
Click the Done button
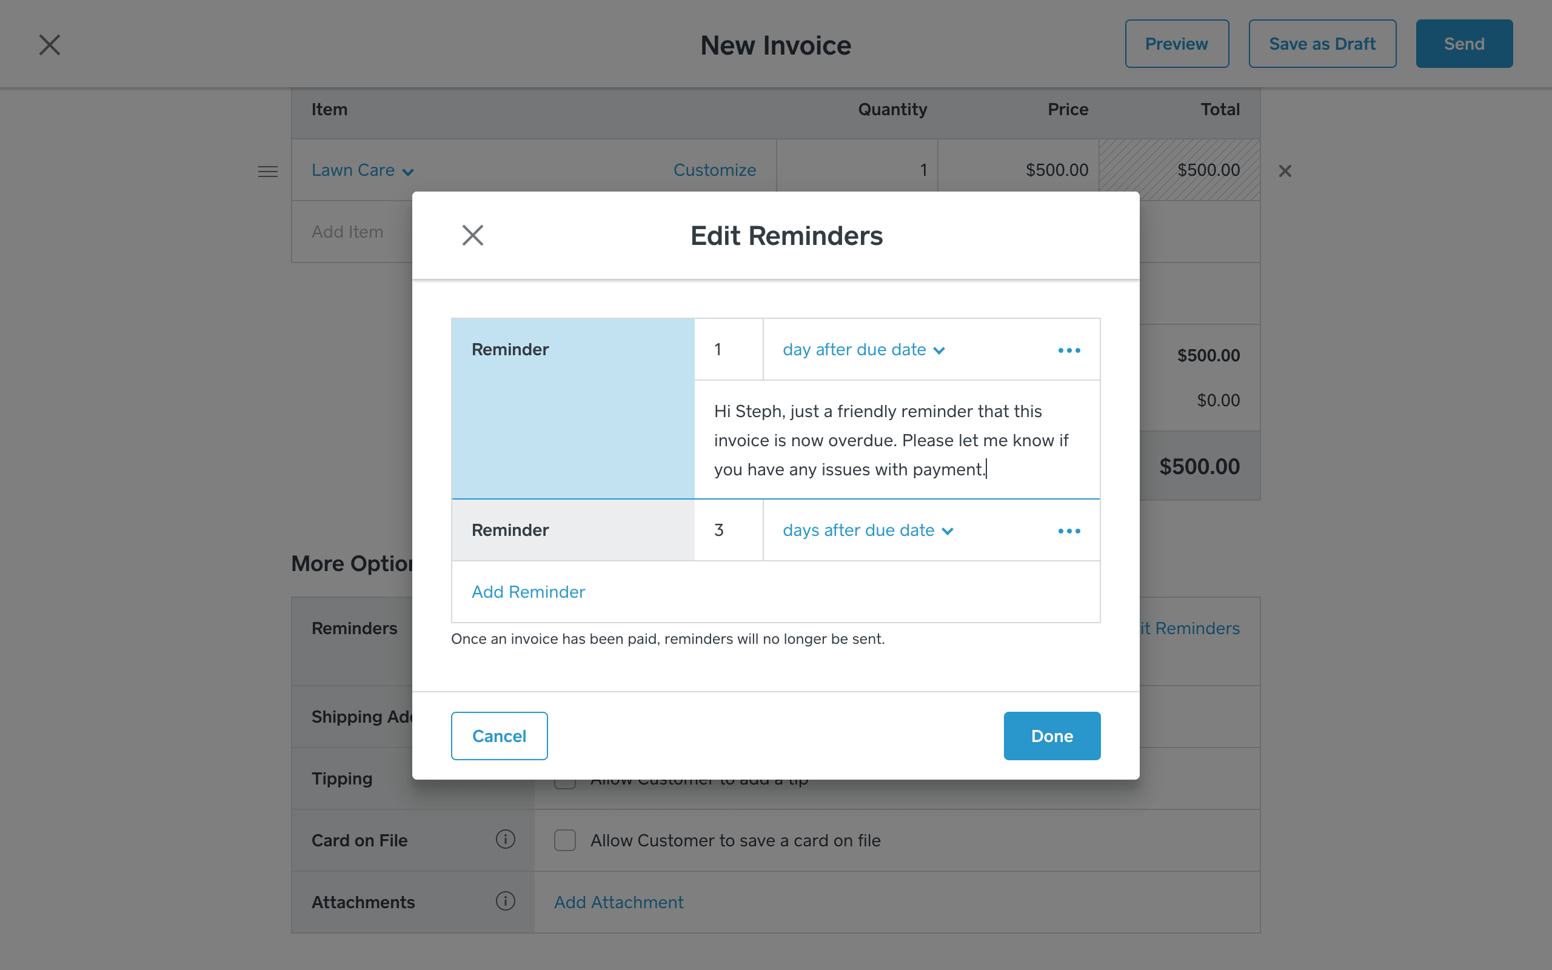[1052, 736]
